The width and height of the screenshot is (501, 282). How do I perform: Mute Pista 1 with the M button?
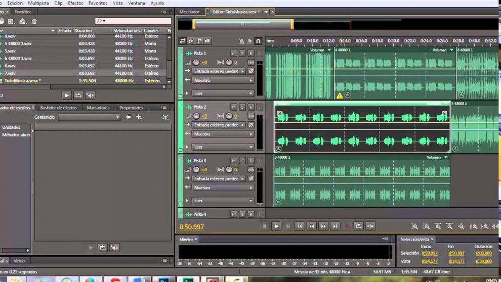[x=233, y=53]
